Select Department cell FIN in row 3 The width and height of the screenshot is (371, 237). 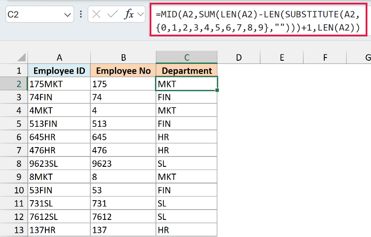pyautogui.click(x=187, y=97)
